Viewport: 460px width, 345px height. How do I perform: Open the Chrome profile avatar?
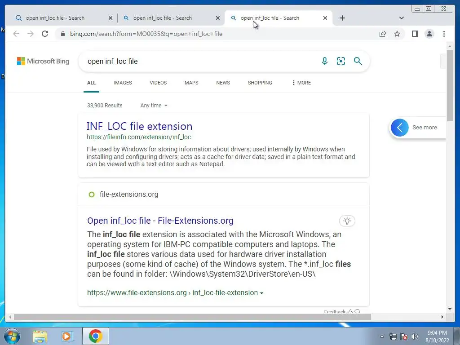coord(429,34)
